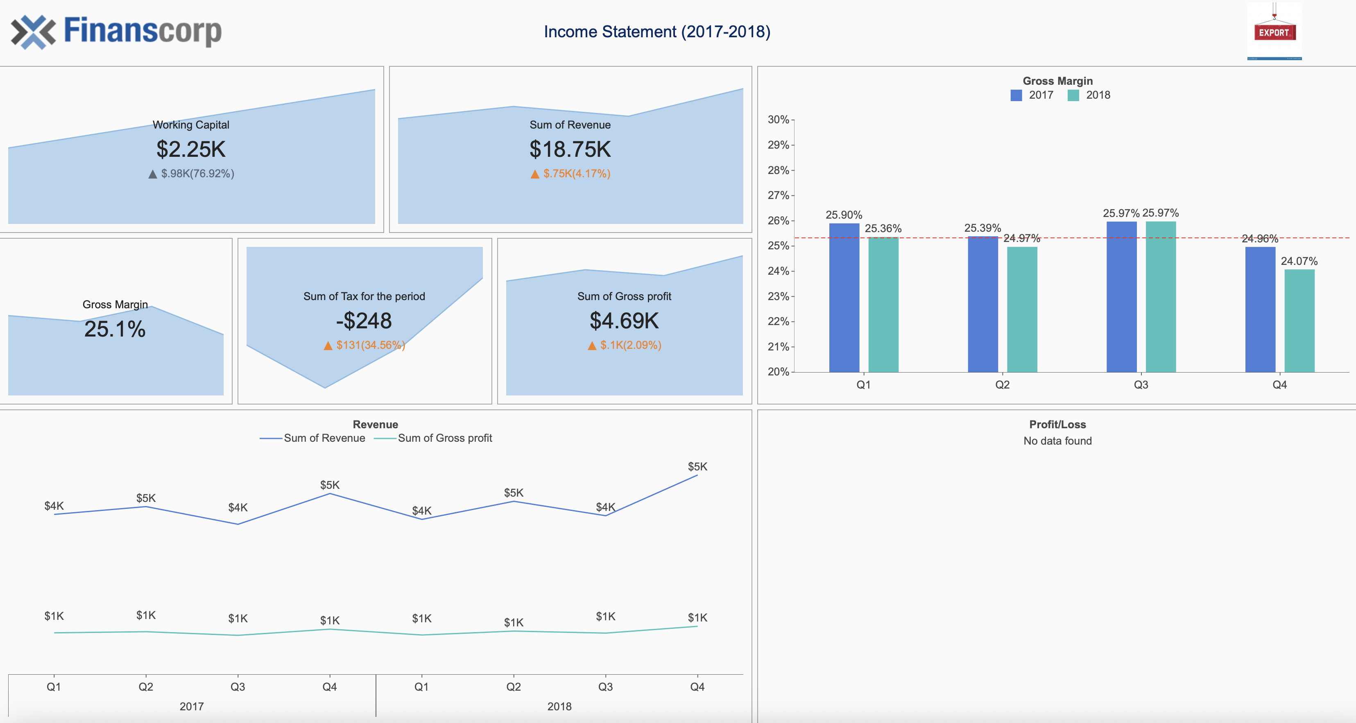The width and height of the screenshot is (1356, 723).
Task: Click Gross profit orange trend triangle
Action: pyautogui.click(x=592, y=346)
